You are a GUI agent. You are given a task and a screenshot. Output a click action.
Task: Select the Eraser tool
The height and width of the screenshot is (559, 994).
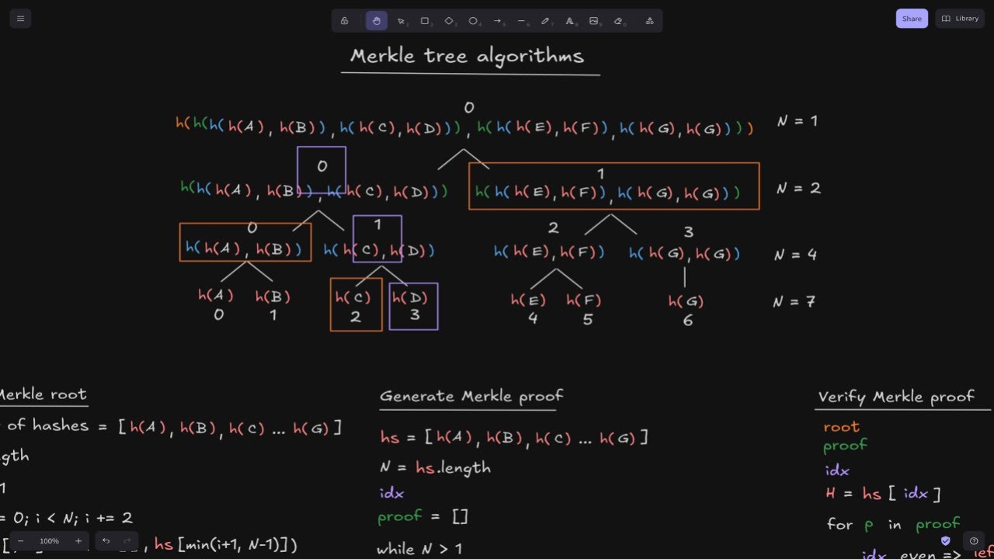(618, 21)
